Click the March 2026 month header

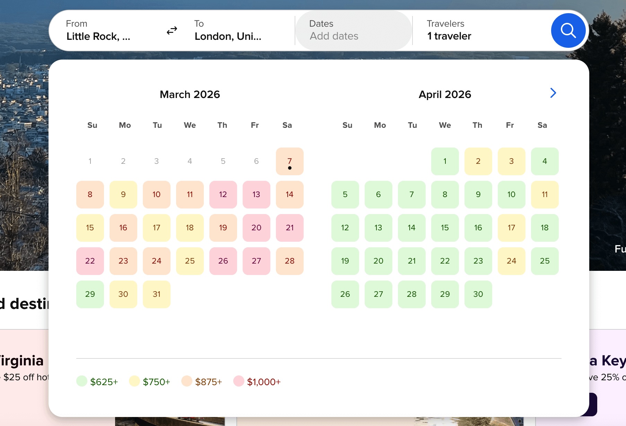[x=190, y=94]
